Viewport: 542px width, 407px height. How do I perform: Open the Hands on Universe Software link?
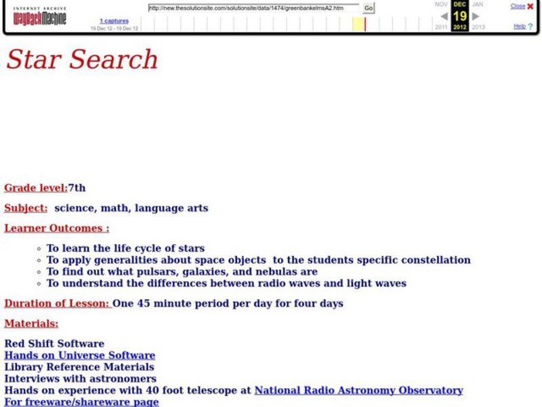pyautogui.click(x=79, y=355)
